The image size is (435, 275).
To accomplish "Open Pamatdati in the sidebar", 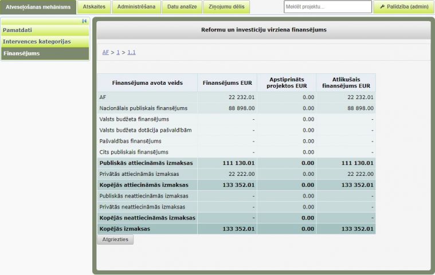I will coord(45,30).
